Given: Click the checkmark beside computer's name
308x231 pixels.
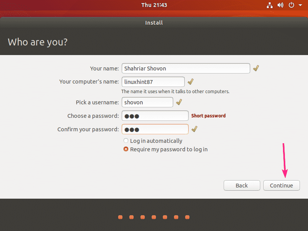Looking at the screenshot, I should (x=191, y=82).
